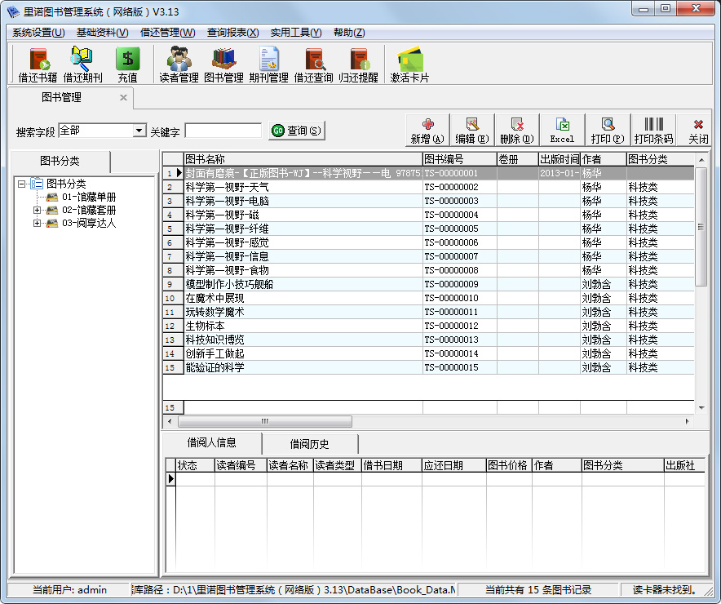The image size is (721, 604).
Task: Click the 关键字 input field
Action: [223, 131]
